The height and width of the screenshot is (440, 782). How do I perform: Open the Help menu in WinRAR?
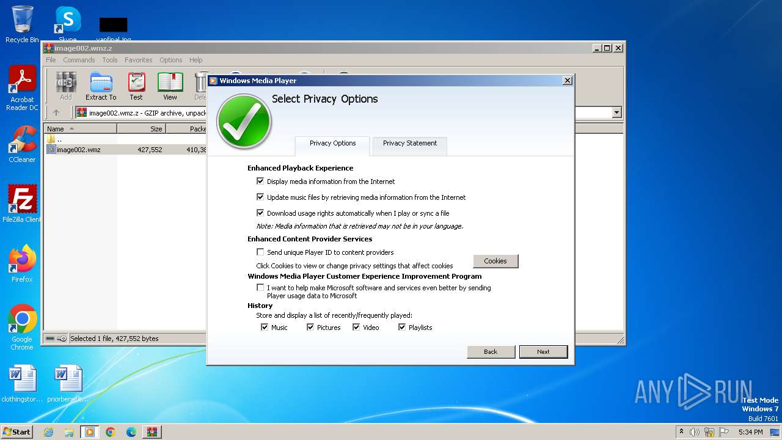click(195, 60)
